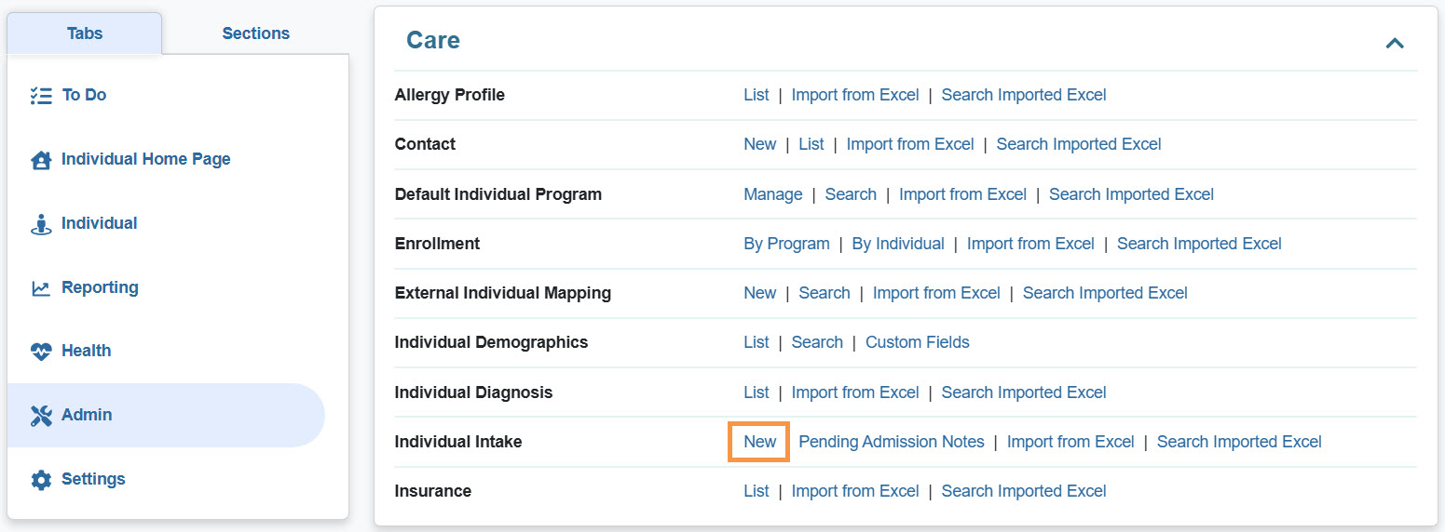Screen dimensions: 1445x532
Task: Click the Settings gear icon
Action: click(41, 480)
